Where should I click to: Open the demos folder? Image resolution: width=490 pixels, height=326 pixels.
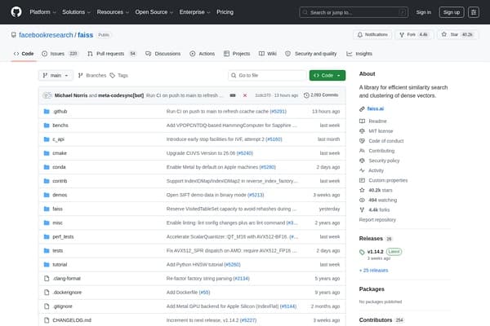[x=60, y=195]
